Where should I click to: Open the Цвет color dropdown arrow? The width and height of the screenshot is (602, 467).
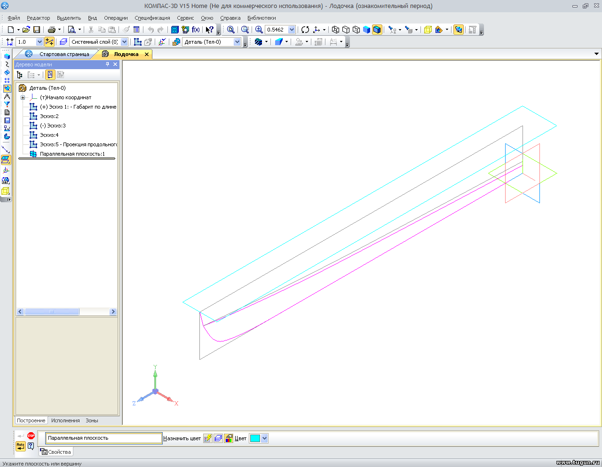click(x=264, y=438)
